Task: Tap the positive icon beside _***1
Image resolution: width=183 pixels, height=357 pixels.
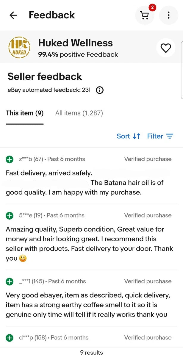Action: 10,281
